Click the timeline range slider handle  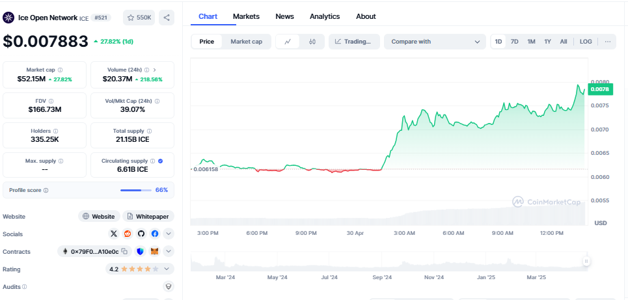coord(586,262)
